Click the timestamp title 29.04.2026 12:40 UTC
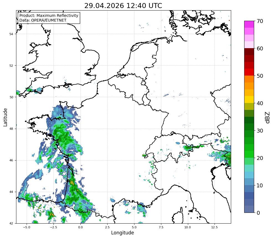This screenshot has width=273, height=238. pos(123,6)
